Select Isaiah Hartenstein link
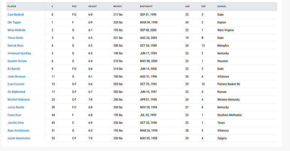The width and height of the screenshot is (290, 151). [x=19, y=139]
